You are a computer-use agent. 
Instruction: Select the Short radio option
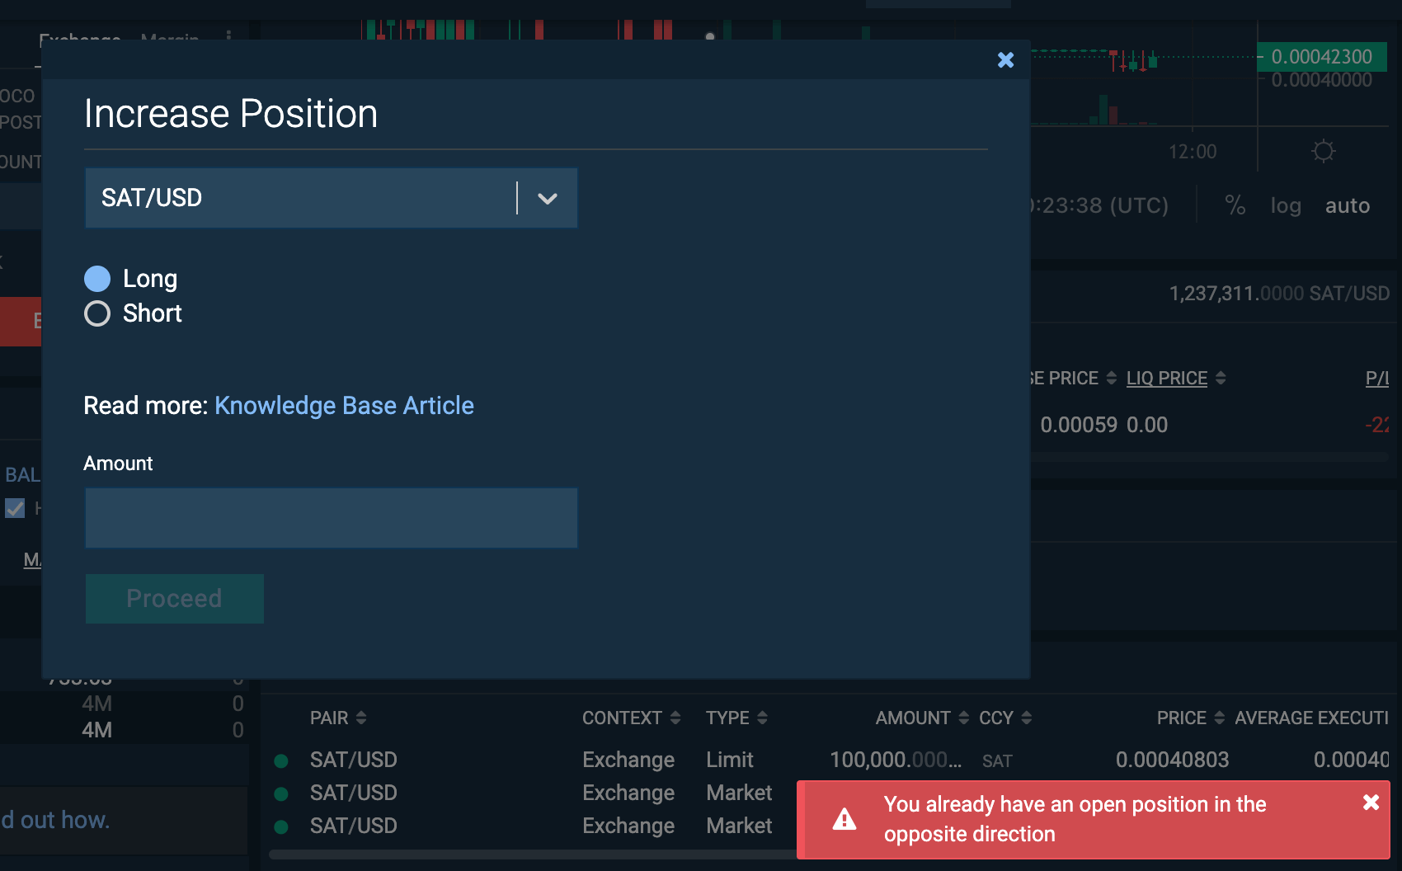(97, 313)
